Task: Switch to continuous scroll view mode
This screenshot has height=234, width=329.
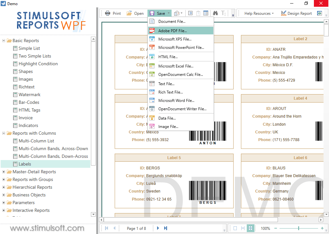Action: (x=243, y=228)
